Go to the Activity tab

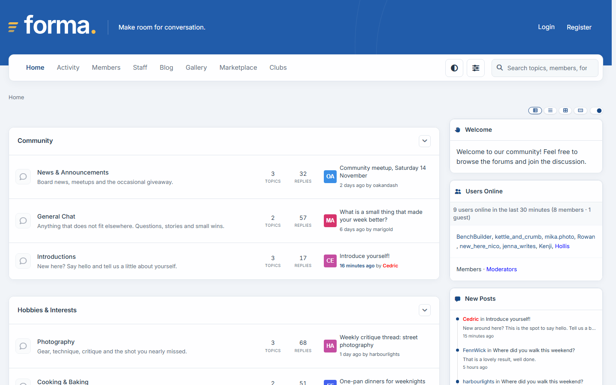tap(68, 68)
